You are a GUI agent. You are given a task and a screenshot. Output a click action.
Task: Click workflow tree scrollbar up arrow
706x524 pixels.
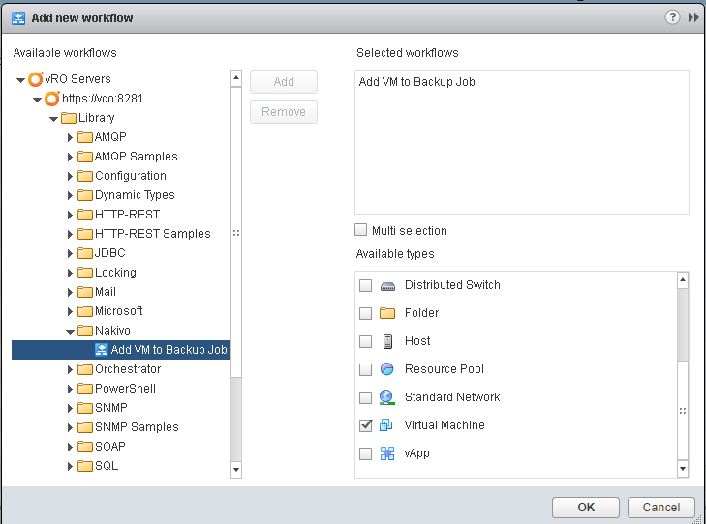tap(236, 78)
